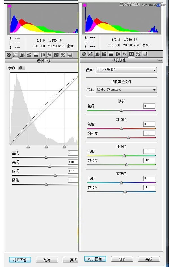Click the 绿原色 饱和度 +16 field
The image size is (169, 267).
[x=149, y=160]
